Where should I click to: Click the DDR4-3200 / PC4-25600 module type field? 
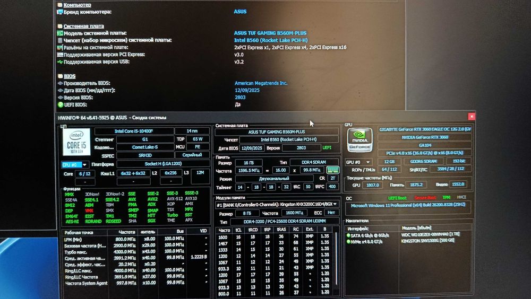tap(285, 221)
